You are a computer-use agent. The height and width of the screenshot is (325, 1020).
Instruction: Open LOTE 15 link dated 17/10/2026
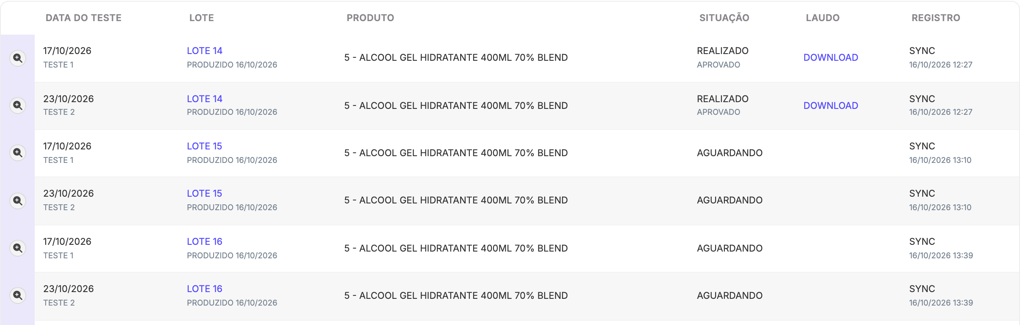coord(205,146)
